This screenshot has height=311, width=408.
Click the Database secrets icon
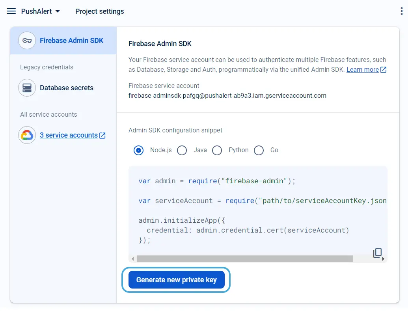coord(27,88)
